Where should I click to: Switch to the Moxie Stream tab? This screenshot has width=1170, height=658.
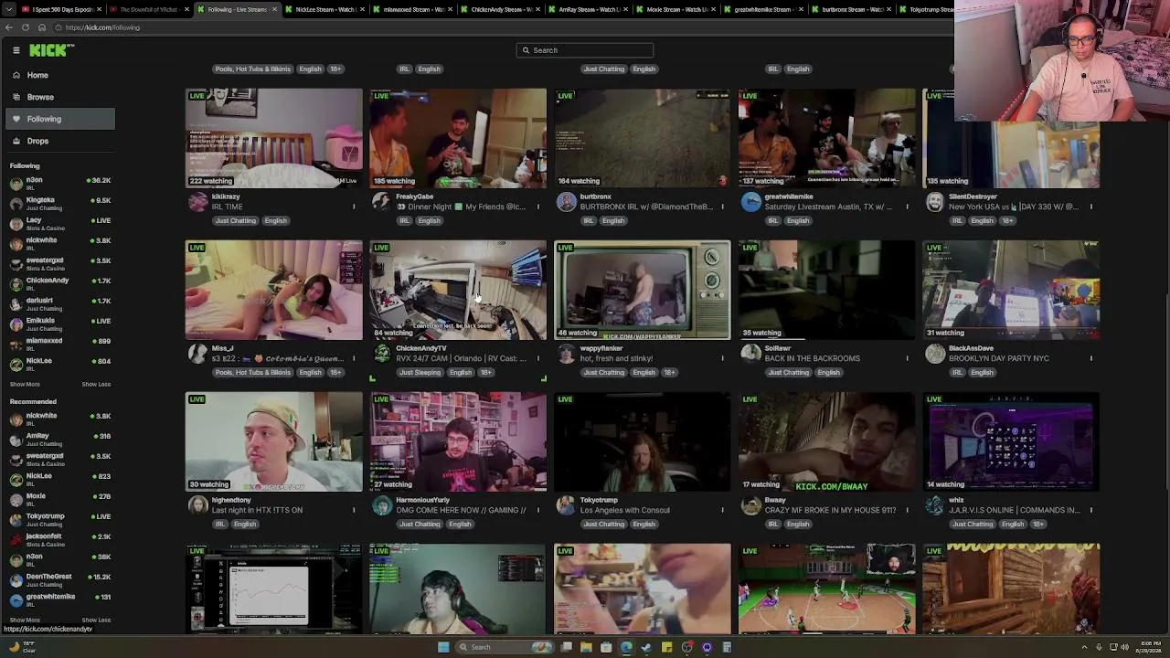676,9
